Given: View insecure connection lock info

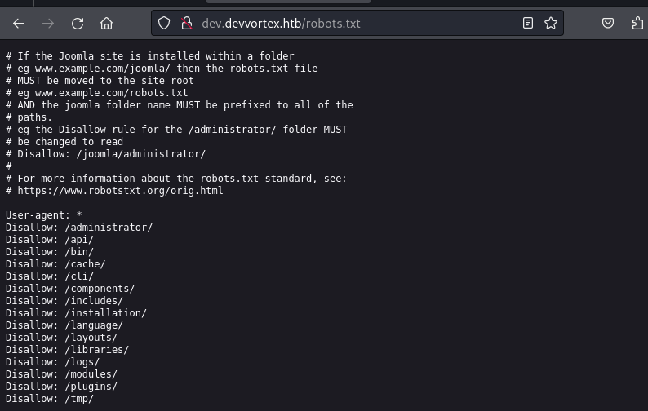Looking at the screenshot, I should pyautogui.click(x=187, y=23).
